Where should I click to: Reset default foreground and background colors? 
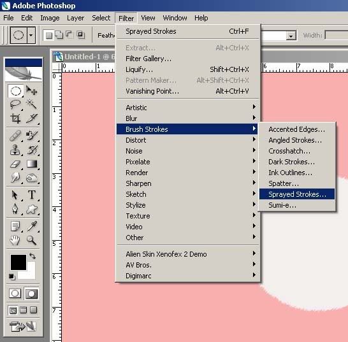coord(12,277)
